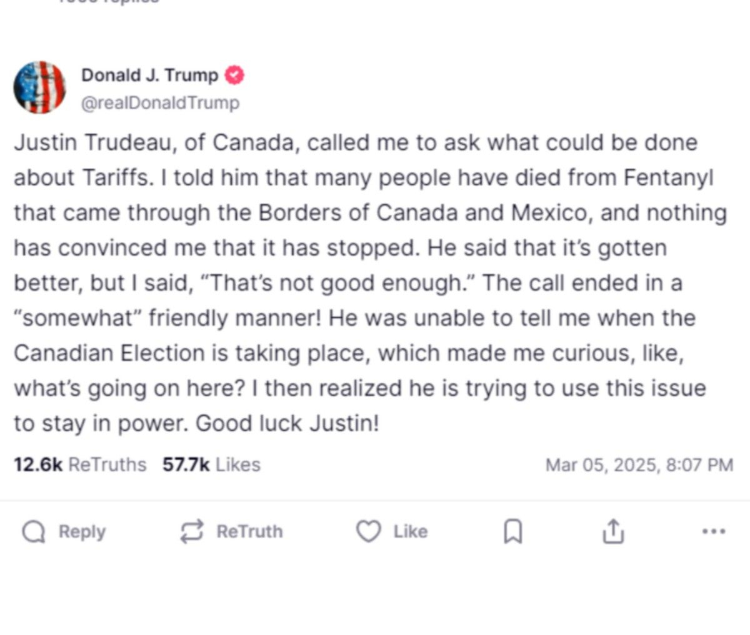Screen dimensions: 750x635
Task: Open the @realDonaldTrump handle link
Action: (161, 102)
